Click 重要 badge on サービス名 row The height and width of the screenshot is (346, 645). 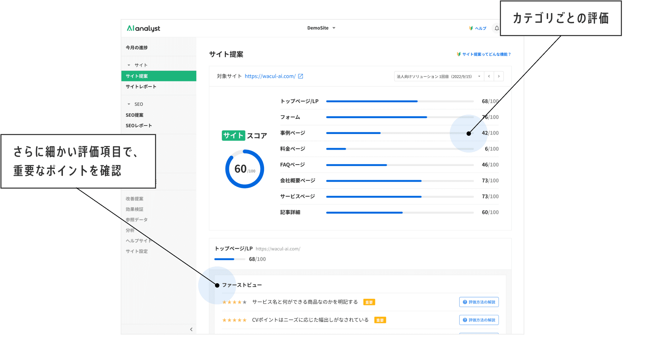(x=369, y=303)
